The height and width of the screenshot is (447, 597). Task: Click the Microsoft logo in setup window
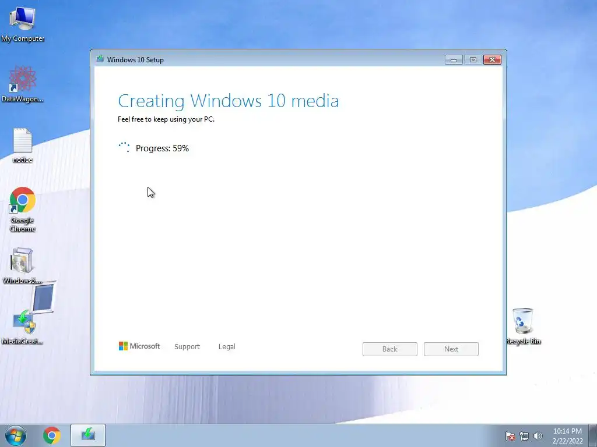coord(139,346)
